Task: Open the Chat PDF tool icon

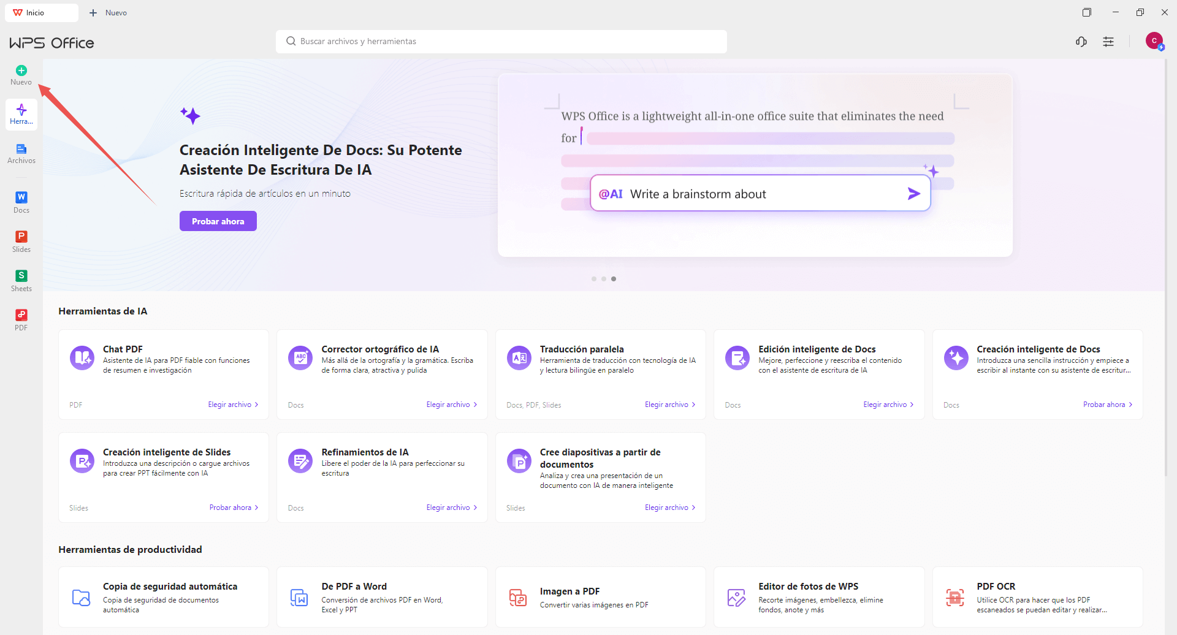Action: tap(82, 357)
